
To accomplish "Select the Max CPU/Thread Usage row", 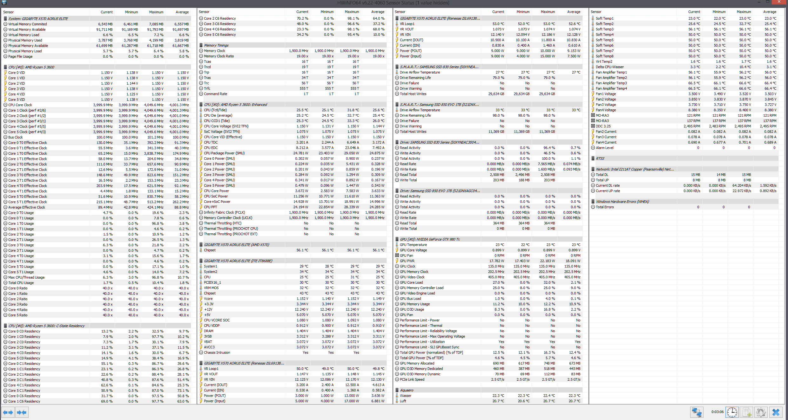I will [97, 277].
